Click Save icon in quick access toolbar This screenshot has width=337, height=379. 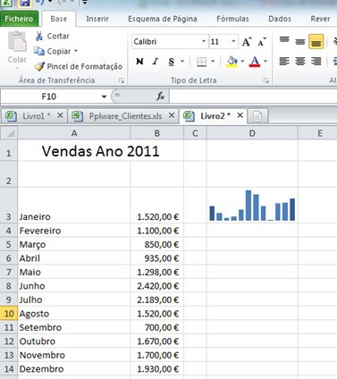(25, 3)
